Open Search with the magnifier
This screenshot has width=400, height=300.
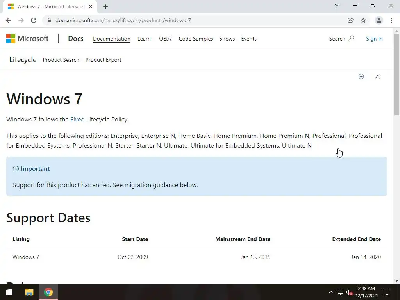tap(341, 39)
